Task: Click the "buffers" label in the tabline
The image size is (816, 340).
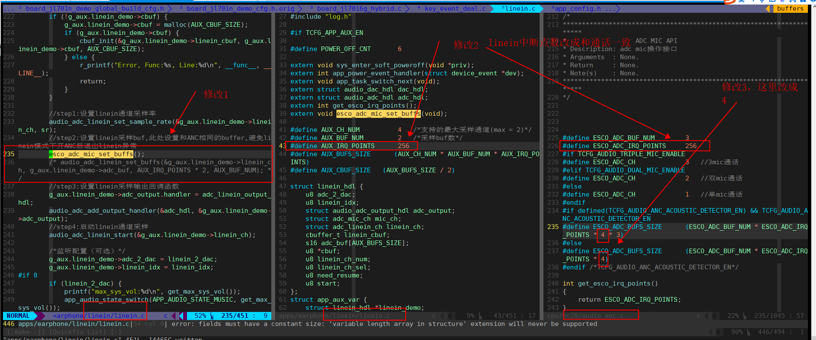Action: pos(790,8)
